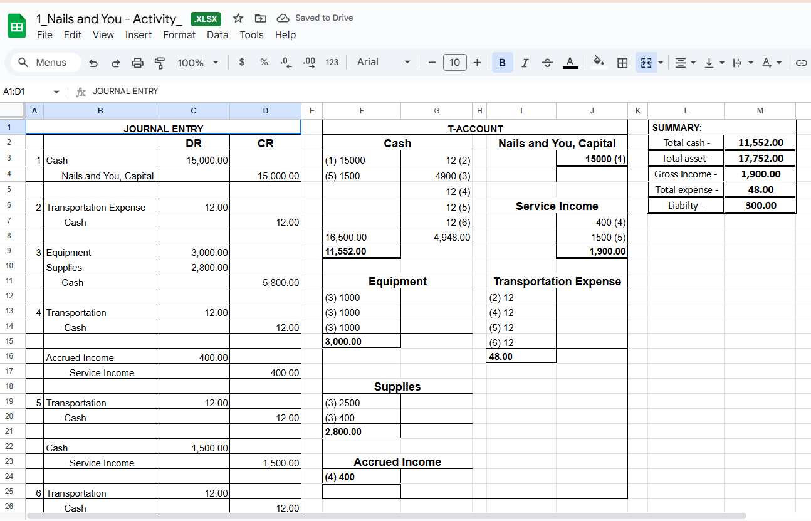Open merge type dropdown arrow
Image resolution: width=811 pixels, height=521 pixels.
[x=661, y=63]
